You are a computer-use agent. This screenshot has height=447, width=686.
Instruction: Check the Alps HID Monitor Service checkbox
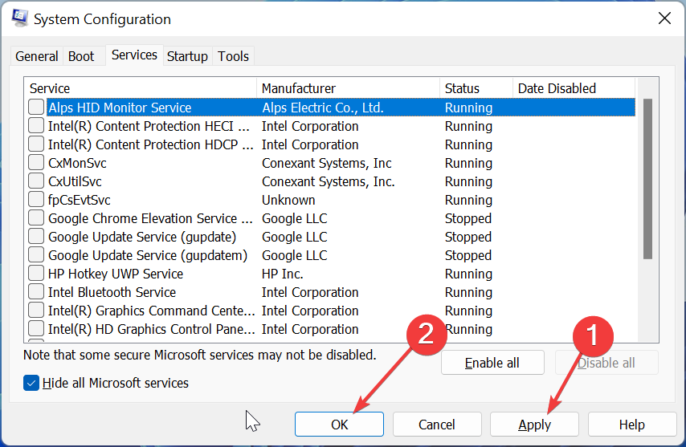coord(37,107)
